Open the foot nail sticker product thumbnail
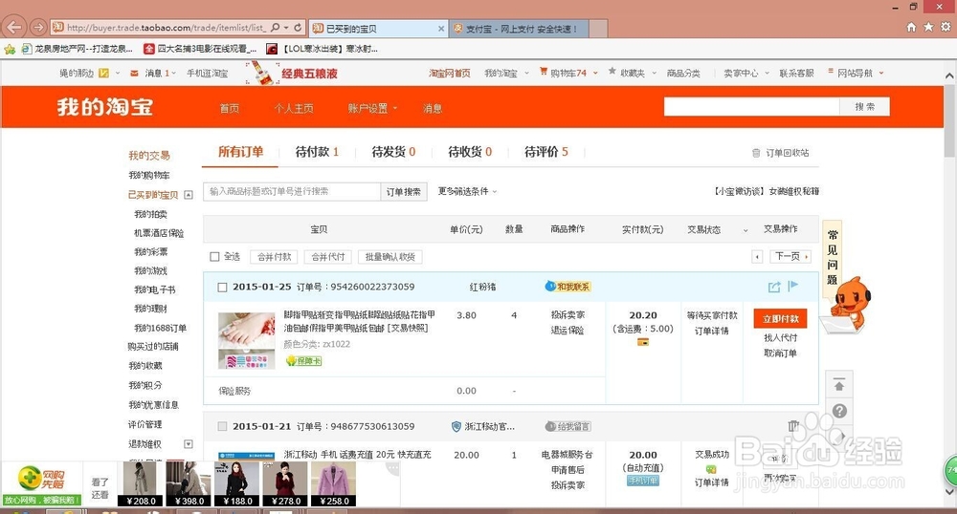Screen dimensions: 957x514 (247, 340)
